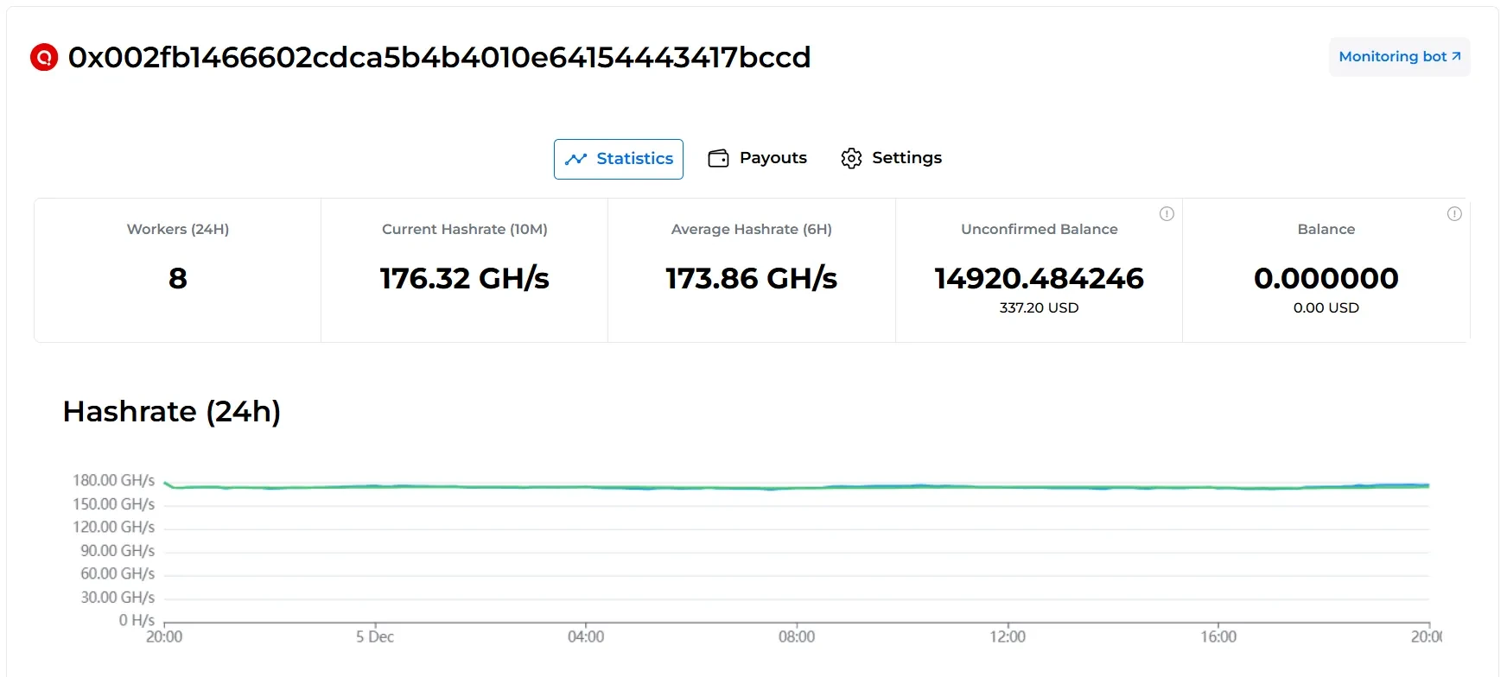
Task: Click the Settings gear icon
Action: click(x=851, y=158)
